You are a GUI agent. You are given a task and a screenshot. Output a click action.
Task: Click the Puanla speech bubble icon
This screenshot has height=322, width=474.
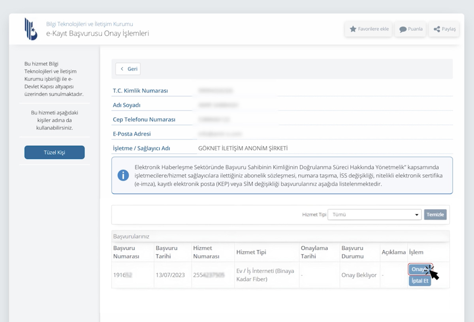(403, 29)
